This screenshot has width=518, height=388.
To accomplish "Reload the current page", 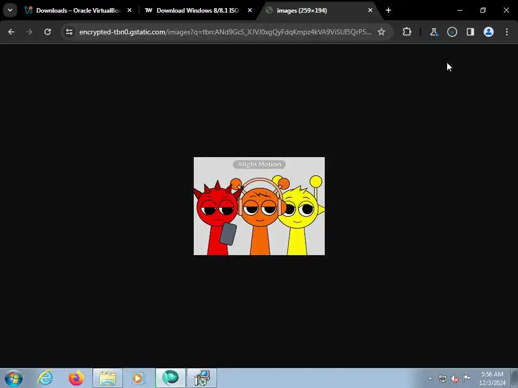I will [x=48, y=32].
